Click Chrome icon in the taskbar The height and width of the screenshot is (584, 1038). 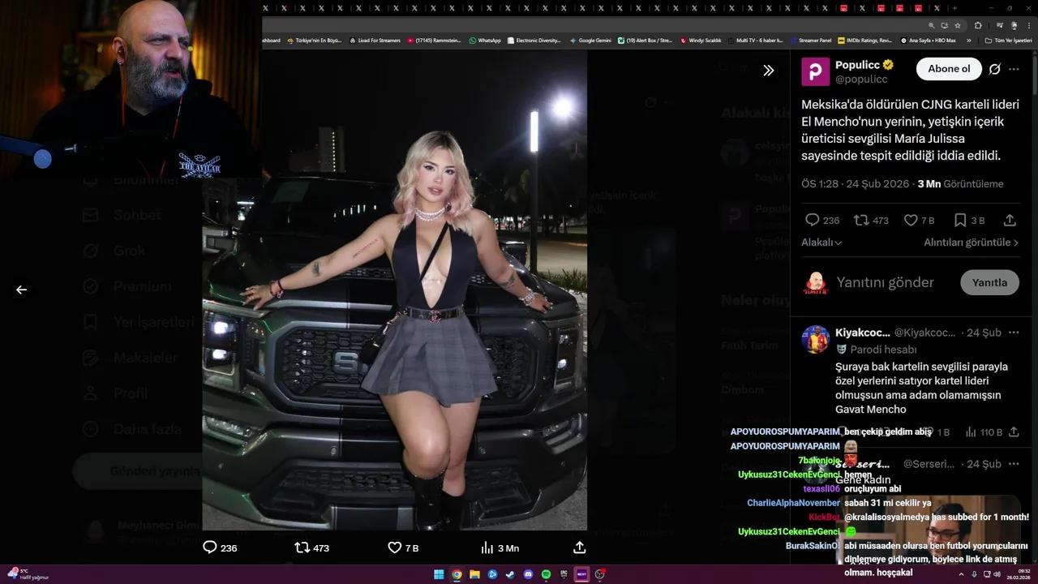[x=457, y=574]
